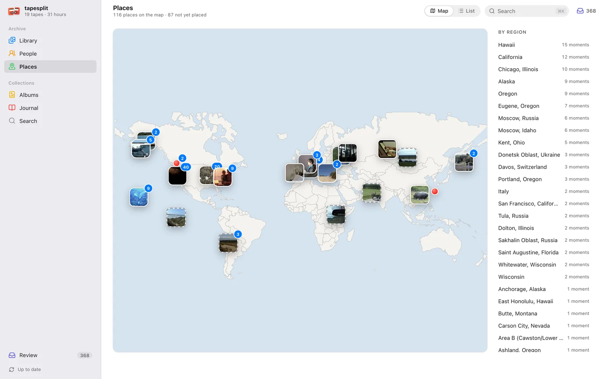Screen dimensions: 607x379
Task: Select the California region row
Action: point(544,57)
